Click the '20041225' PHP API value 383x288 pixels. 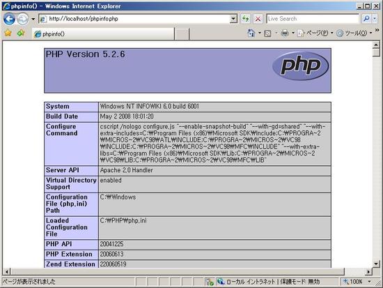point(111,244)
